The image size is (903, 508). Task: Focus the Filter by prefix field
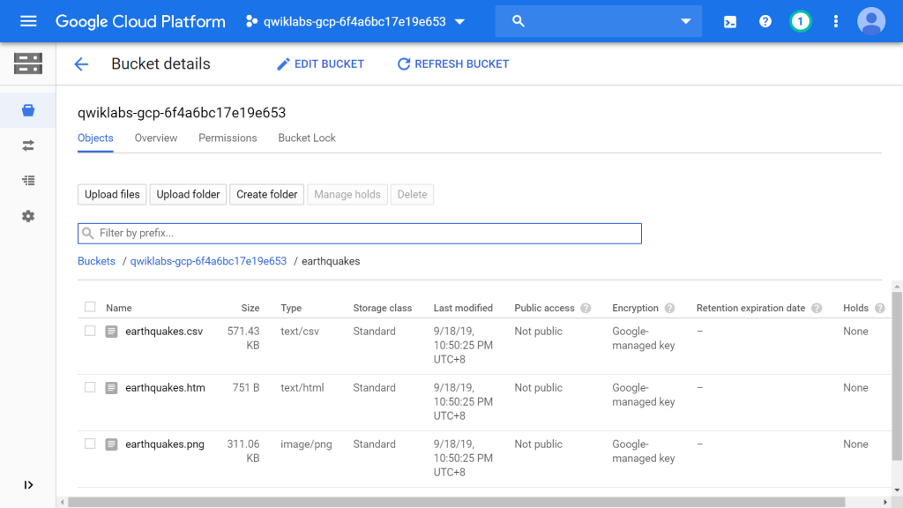pos(360,233)
